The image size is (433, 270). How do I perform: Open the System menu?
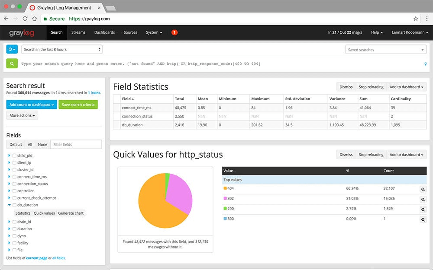click(153, 32)
